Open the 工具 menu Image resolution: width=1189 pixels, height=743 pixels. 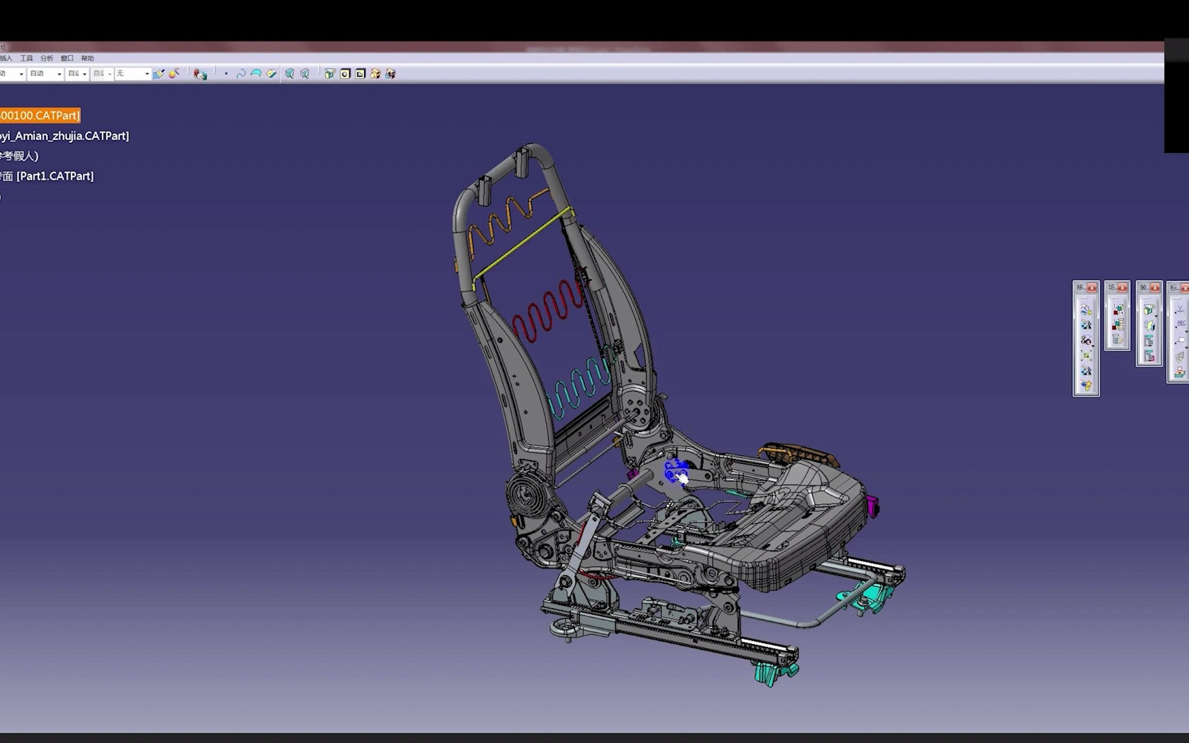(x=26, y=58)
